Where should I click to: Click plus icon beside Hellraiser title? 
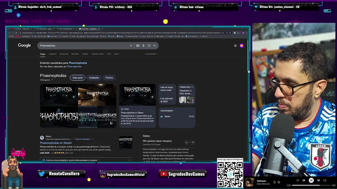[279, 182]
